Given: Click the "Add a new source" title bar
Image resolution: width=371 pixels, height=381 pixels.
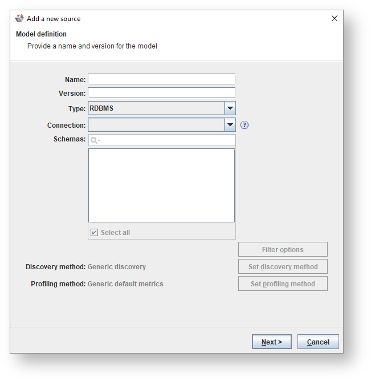Looking at the screenshot, I should point(171,18).
